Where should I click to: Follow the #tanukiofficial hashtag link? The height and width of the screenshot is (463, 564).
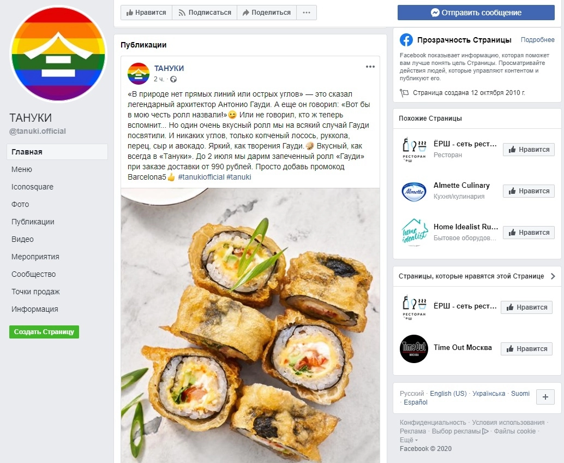[x=201, y=177]
